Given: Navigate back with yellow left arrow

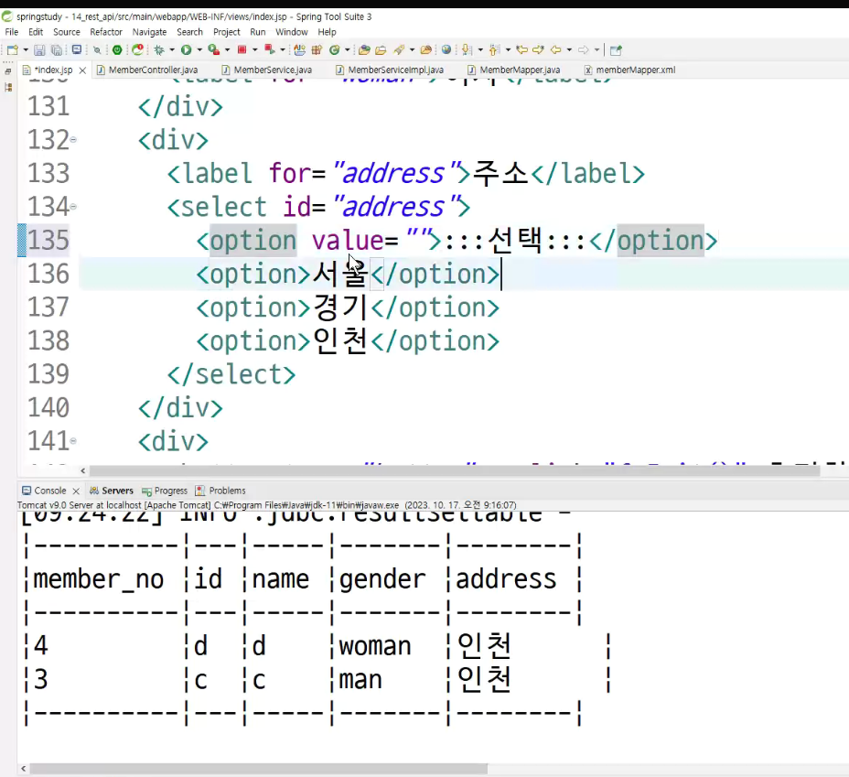Looking at the screenshot, I should point(555,49).
